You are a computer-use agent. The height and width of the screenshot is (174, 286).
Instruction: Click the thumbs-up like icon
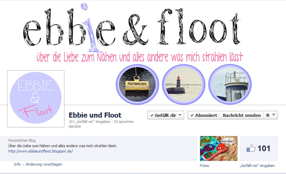click(251, 148)
